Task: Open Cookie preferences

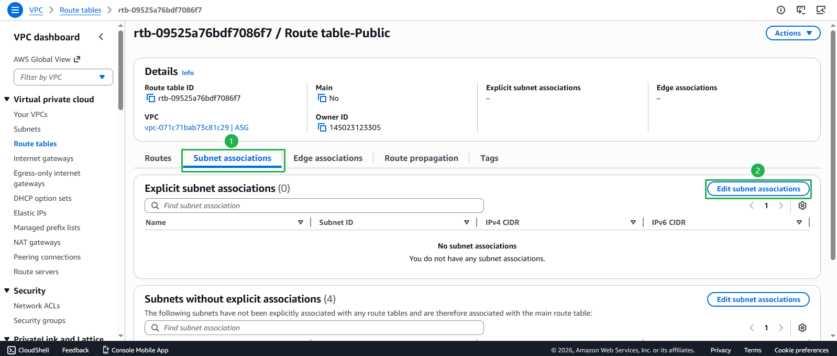Action: (x=801, y=350)
